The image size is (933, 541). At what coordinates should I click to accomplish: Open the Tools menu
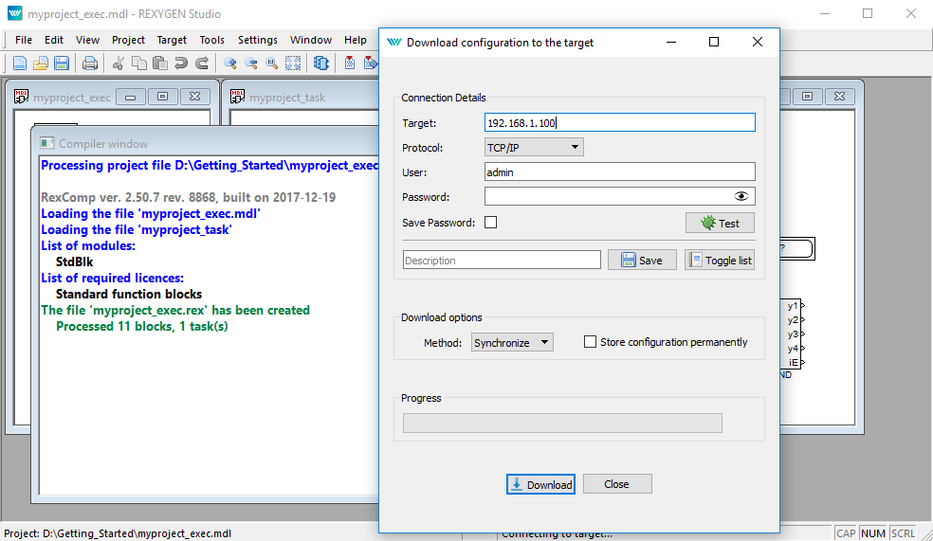pyautogui.click(x=211, y=40)
